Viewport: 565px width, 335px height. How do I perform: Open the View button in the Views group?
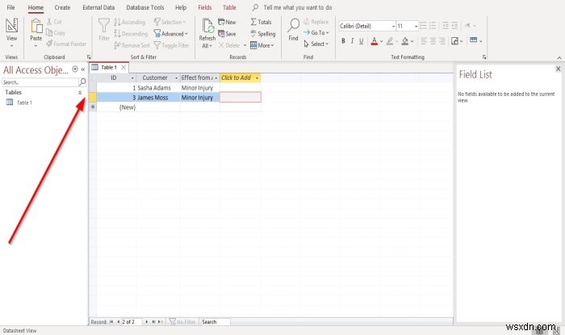[x=11, y=32]
